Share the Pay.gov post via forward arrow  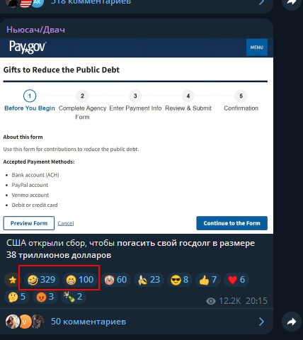point(292,322)
